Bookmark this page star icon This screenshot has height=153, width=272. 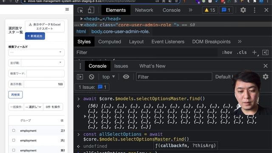coord(176,1)
